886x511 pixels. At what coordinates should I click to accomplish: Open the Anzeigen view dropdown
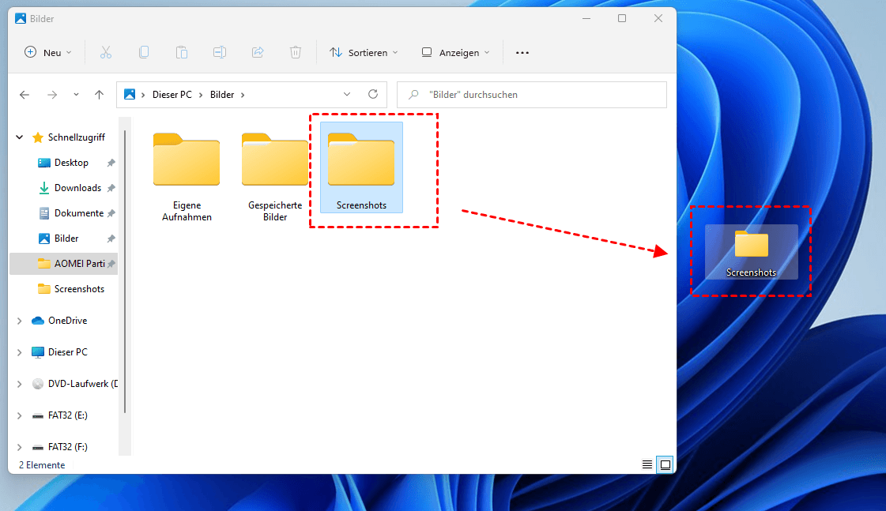(x=455, y=52)
